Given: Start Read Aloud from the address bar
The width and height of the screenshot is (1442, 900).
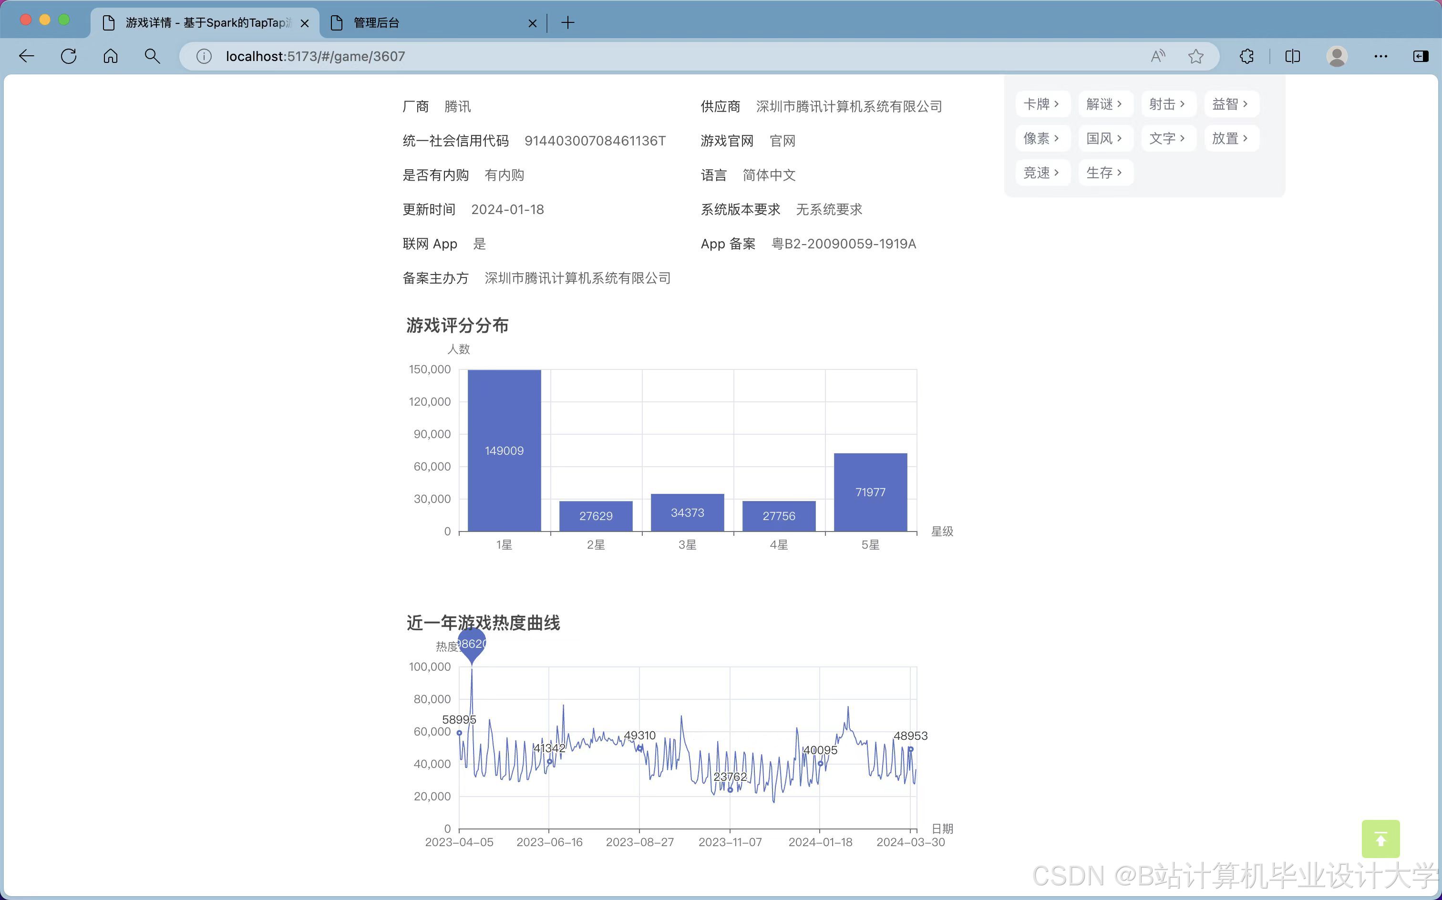Looking at the screenshot, I should [x=1157, y=56].
